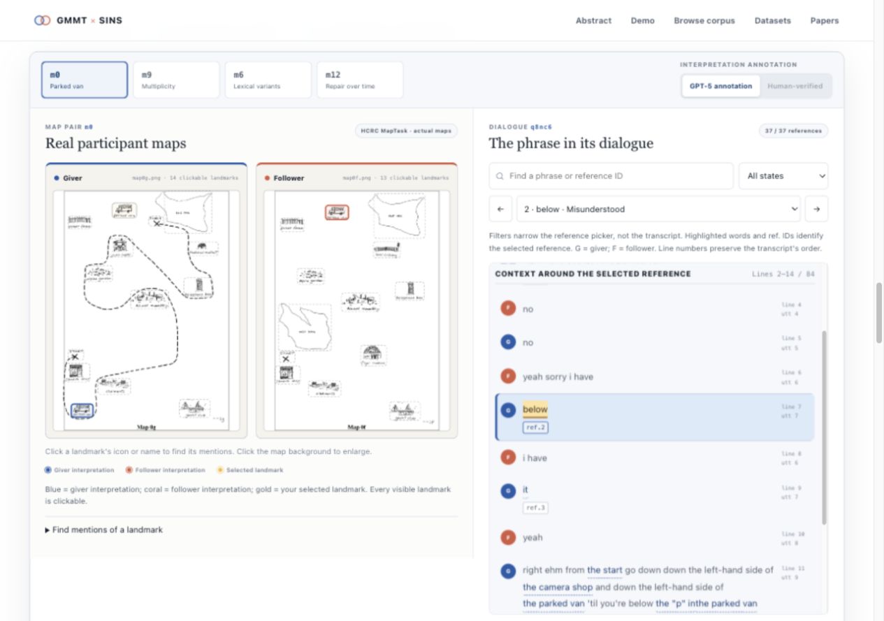The image size is (884, 621).
Task: Click the follower avatar beside "yeah sorry i have"
Action: tap(509, 377)
